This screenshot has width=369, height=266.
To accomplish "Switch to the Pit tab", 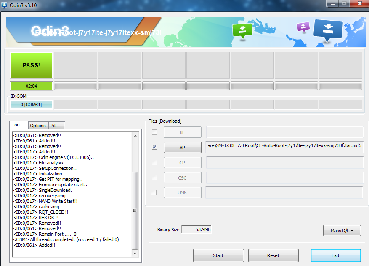I will click(x=56, y=126).
